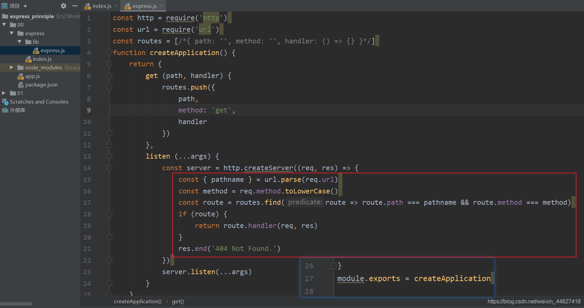Click the 00 folder icon
This screenshot has width=584, height=308.
pos(13,25)
